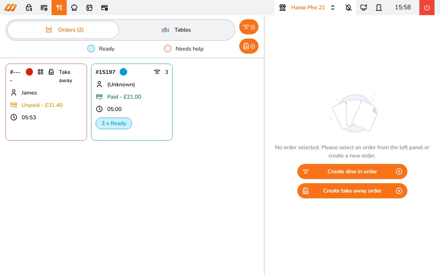The image size is (440, 275).
Task: Click the Create take away order button
Action: tap(352, 191)
